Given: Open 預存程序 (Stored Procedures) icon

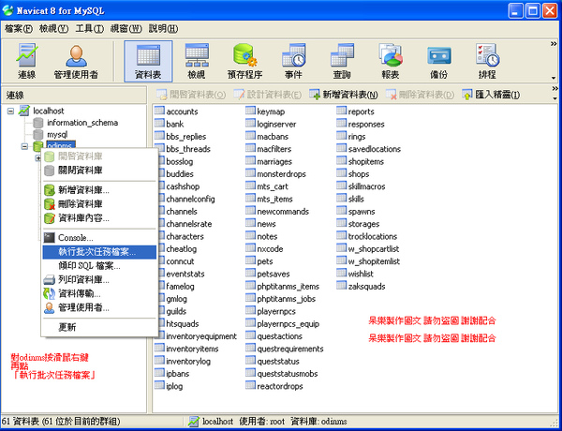Looking at the screenshot, I should [x=244, y=61].
